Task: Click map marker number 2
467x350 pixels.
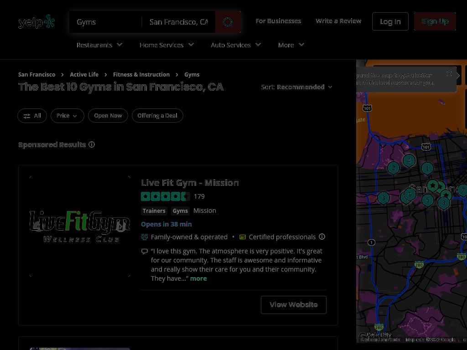Action: tap(394, 168)
